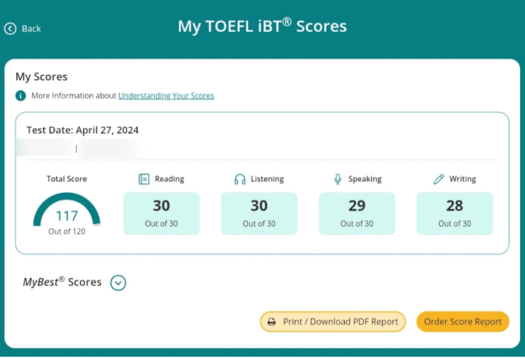Click the Listening headphones icon
This screenshot has height=358, width=525.
(x=240, y=179)
